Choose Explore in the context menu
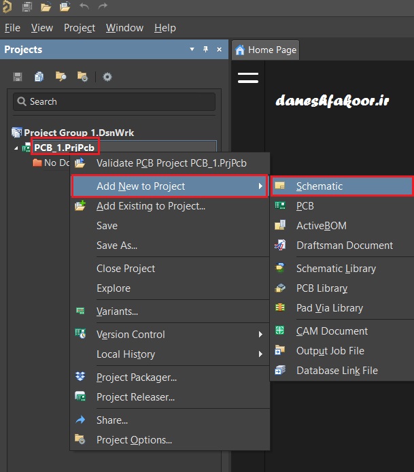 (x=170, y=288)
